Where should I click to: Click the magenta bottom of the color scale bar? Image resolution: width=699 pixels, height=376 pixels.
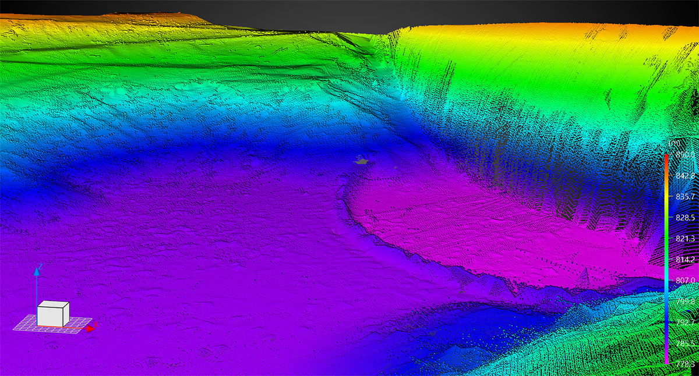666,359
